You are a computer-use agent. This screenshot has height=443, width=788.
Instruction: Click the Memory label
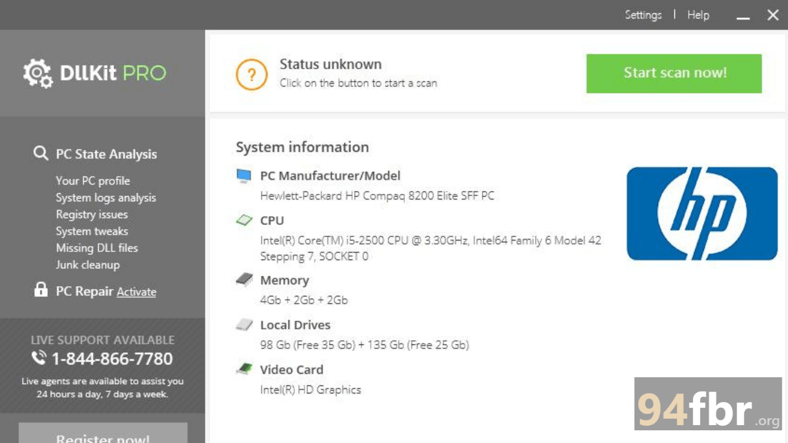tap(284, 280)
